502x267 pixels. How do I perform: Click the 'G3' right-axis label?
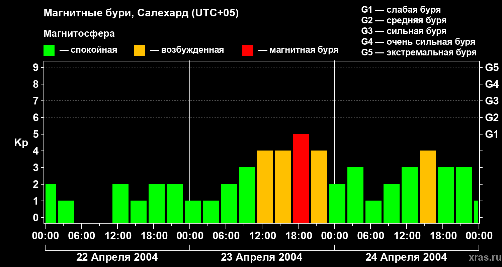(x=492, y=101)
